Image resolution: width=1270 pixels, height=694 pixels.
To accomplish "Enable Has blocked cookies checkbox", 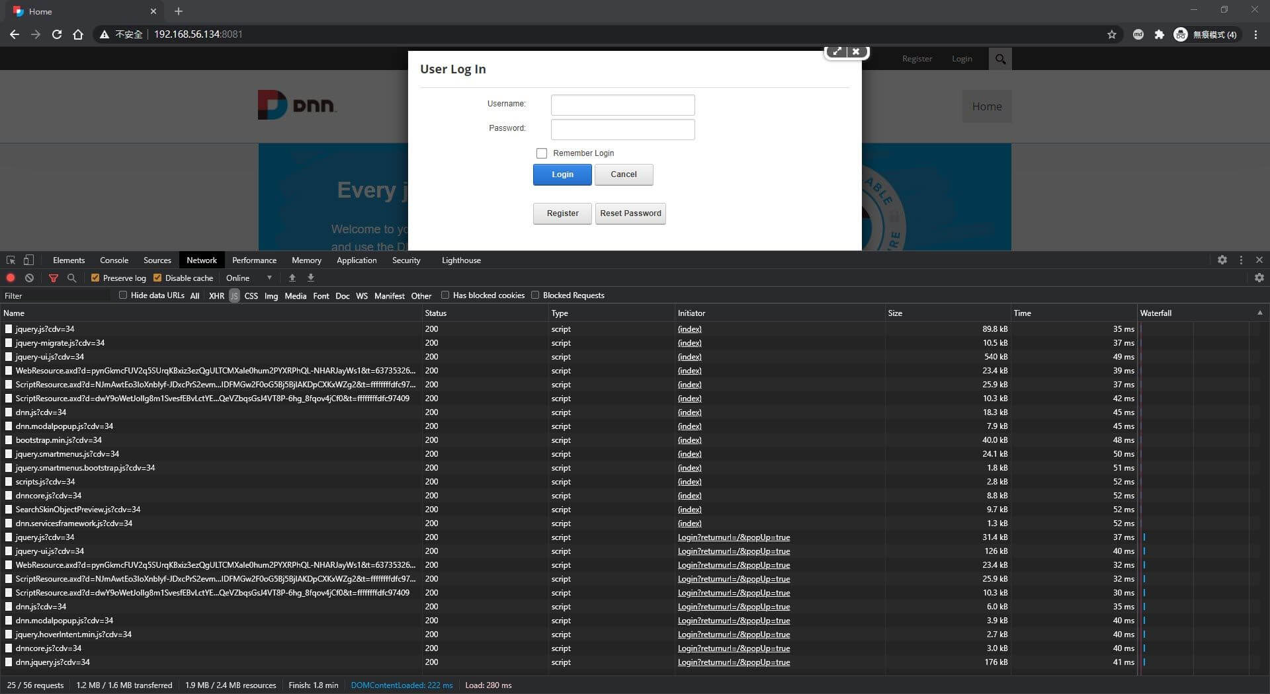I will [445, 295].
